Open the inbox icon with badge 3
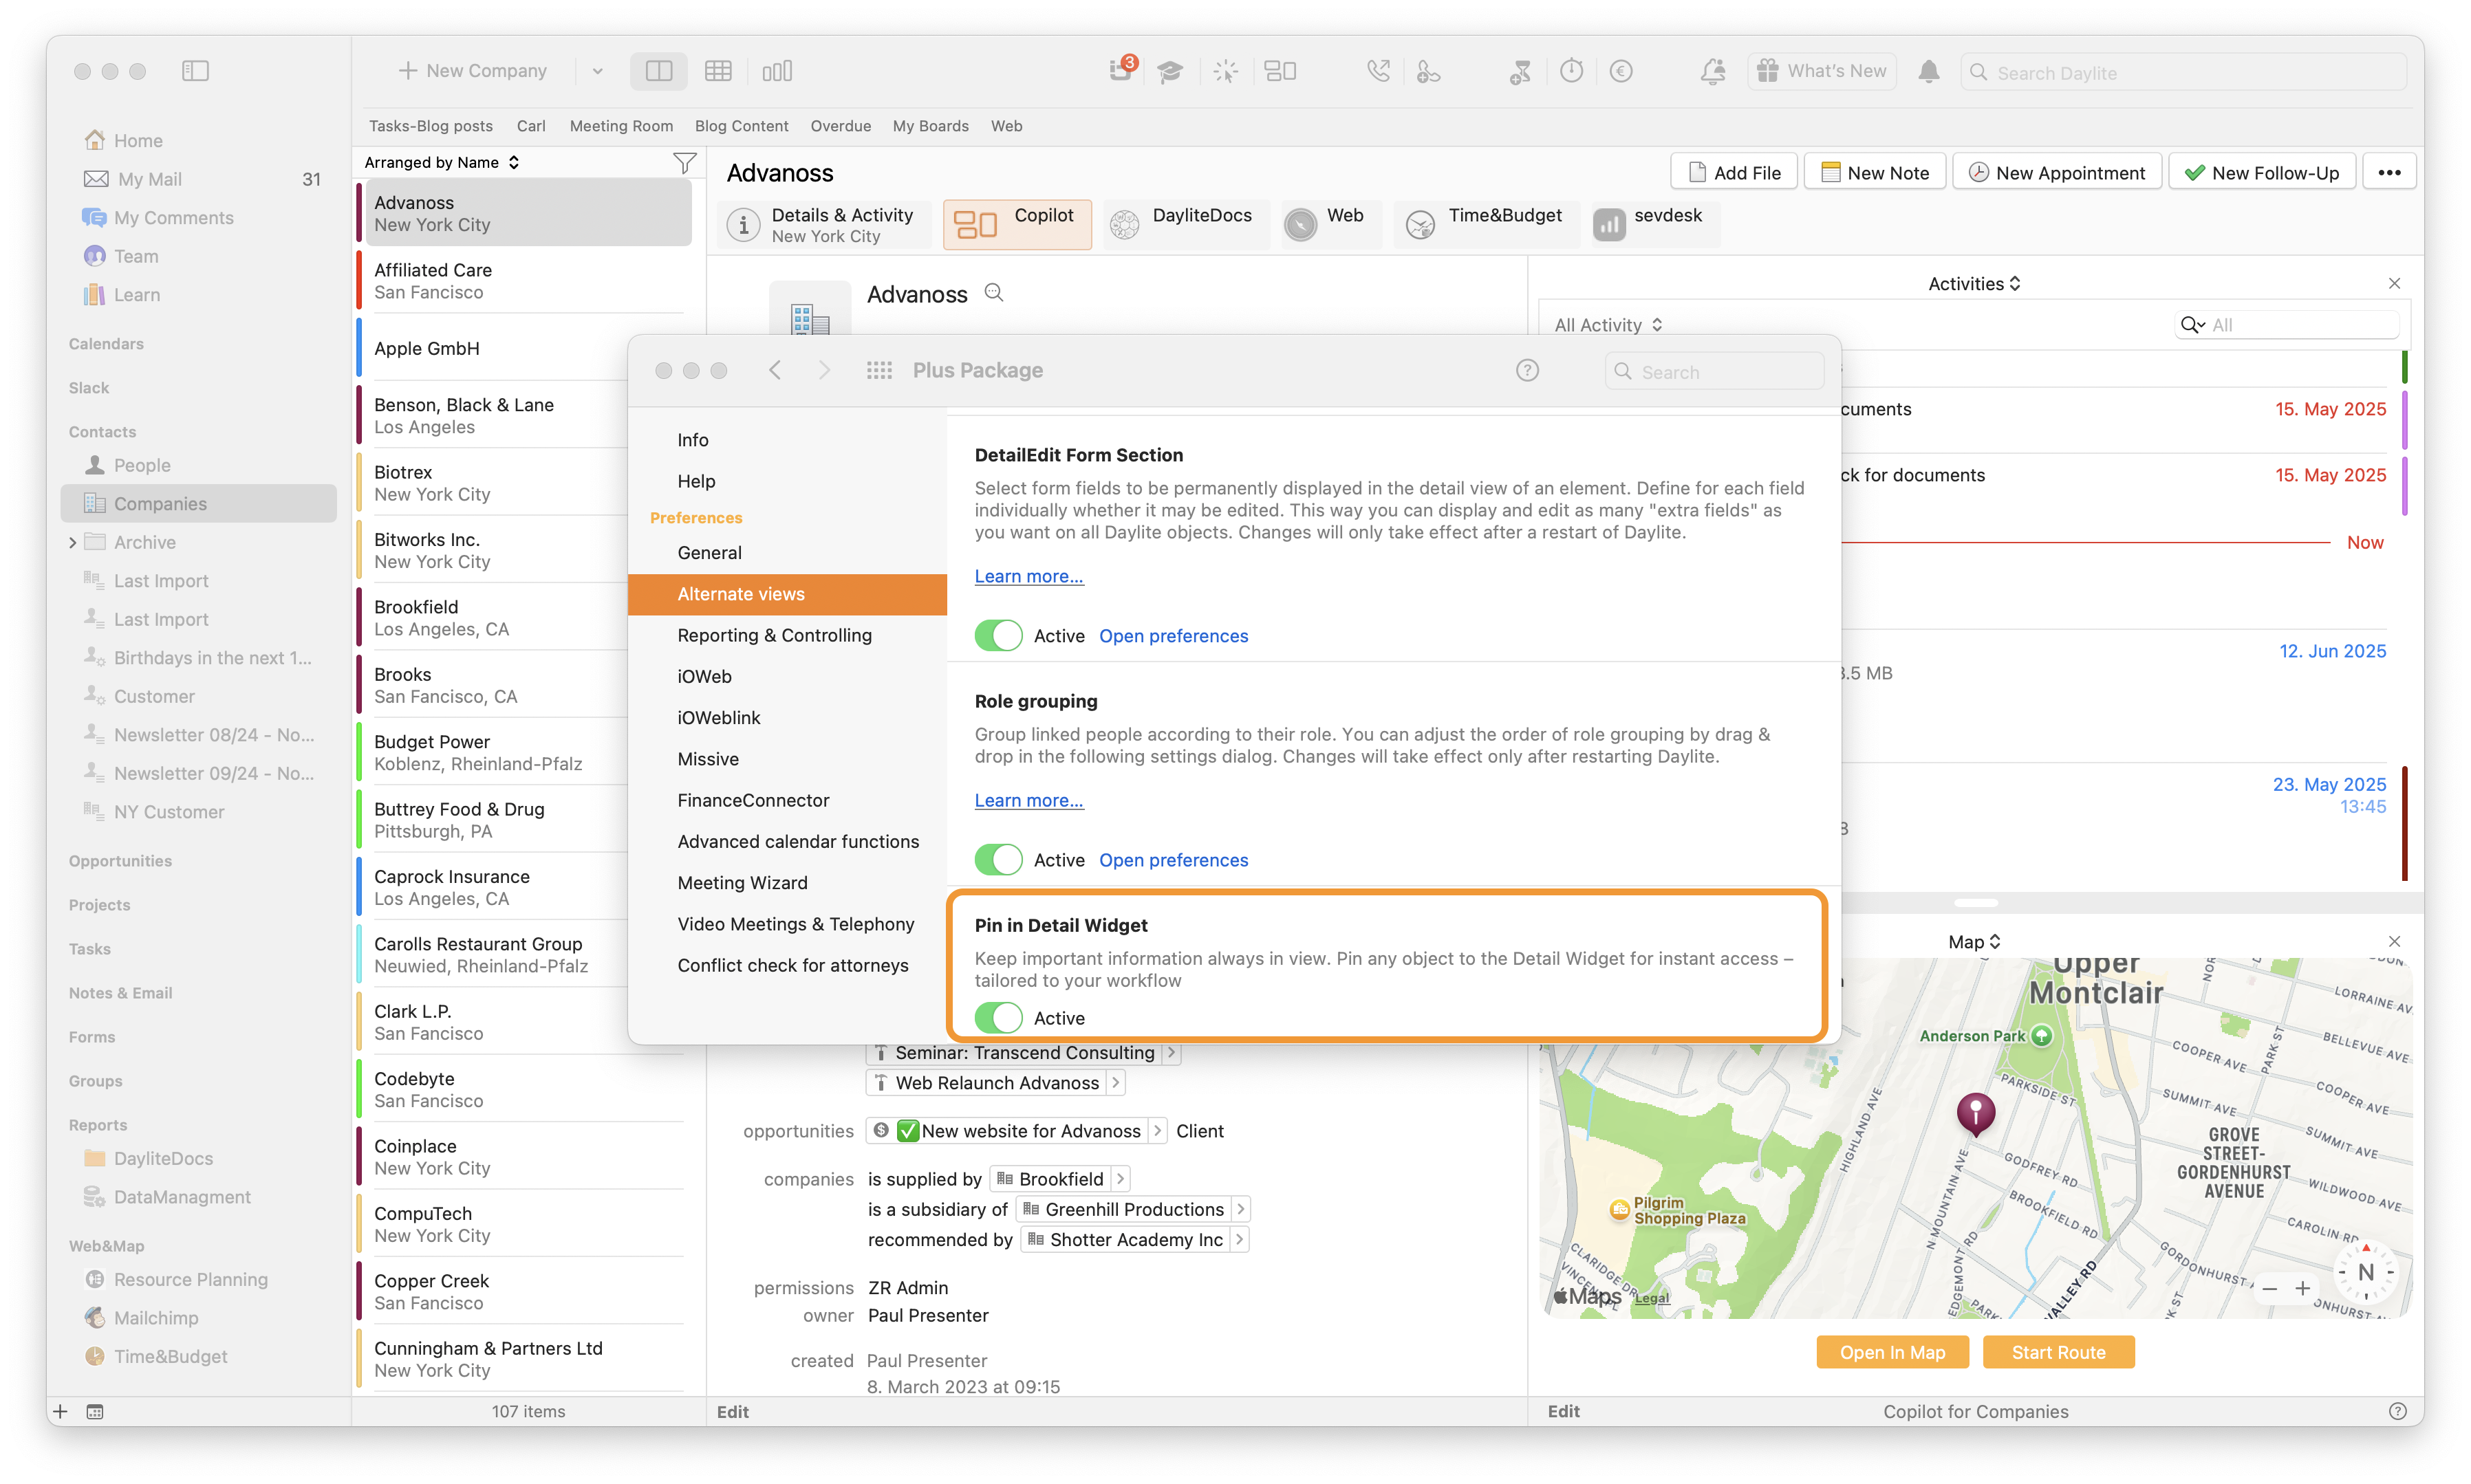 point(1121,70)
